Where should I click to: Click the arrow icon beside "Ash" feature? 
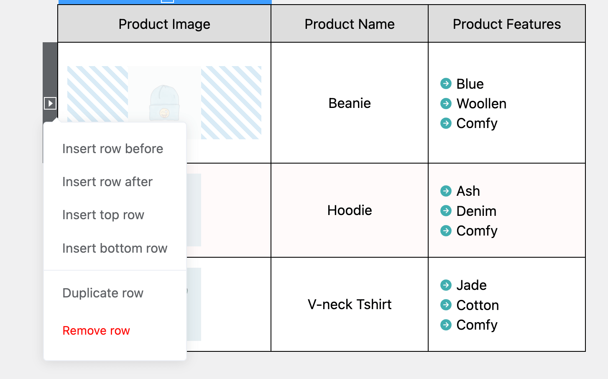coord(446,191)
